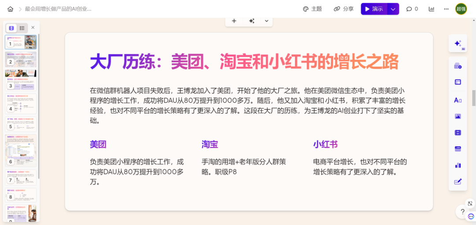Open the AI edit sparkle tool
The height and width of the screenshot is (225, 476).
[x=458, y=44]
